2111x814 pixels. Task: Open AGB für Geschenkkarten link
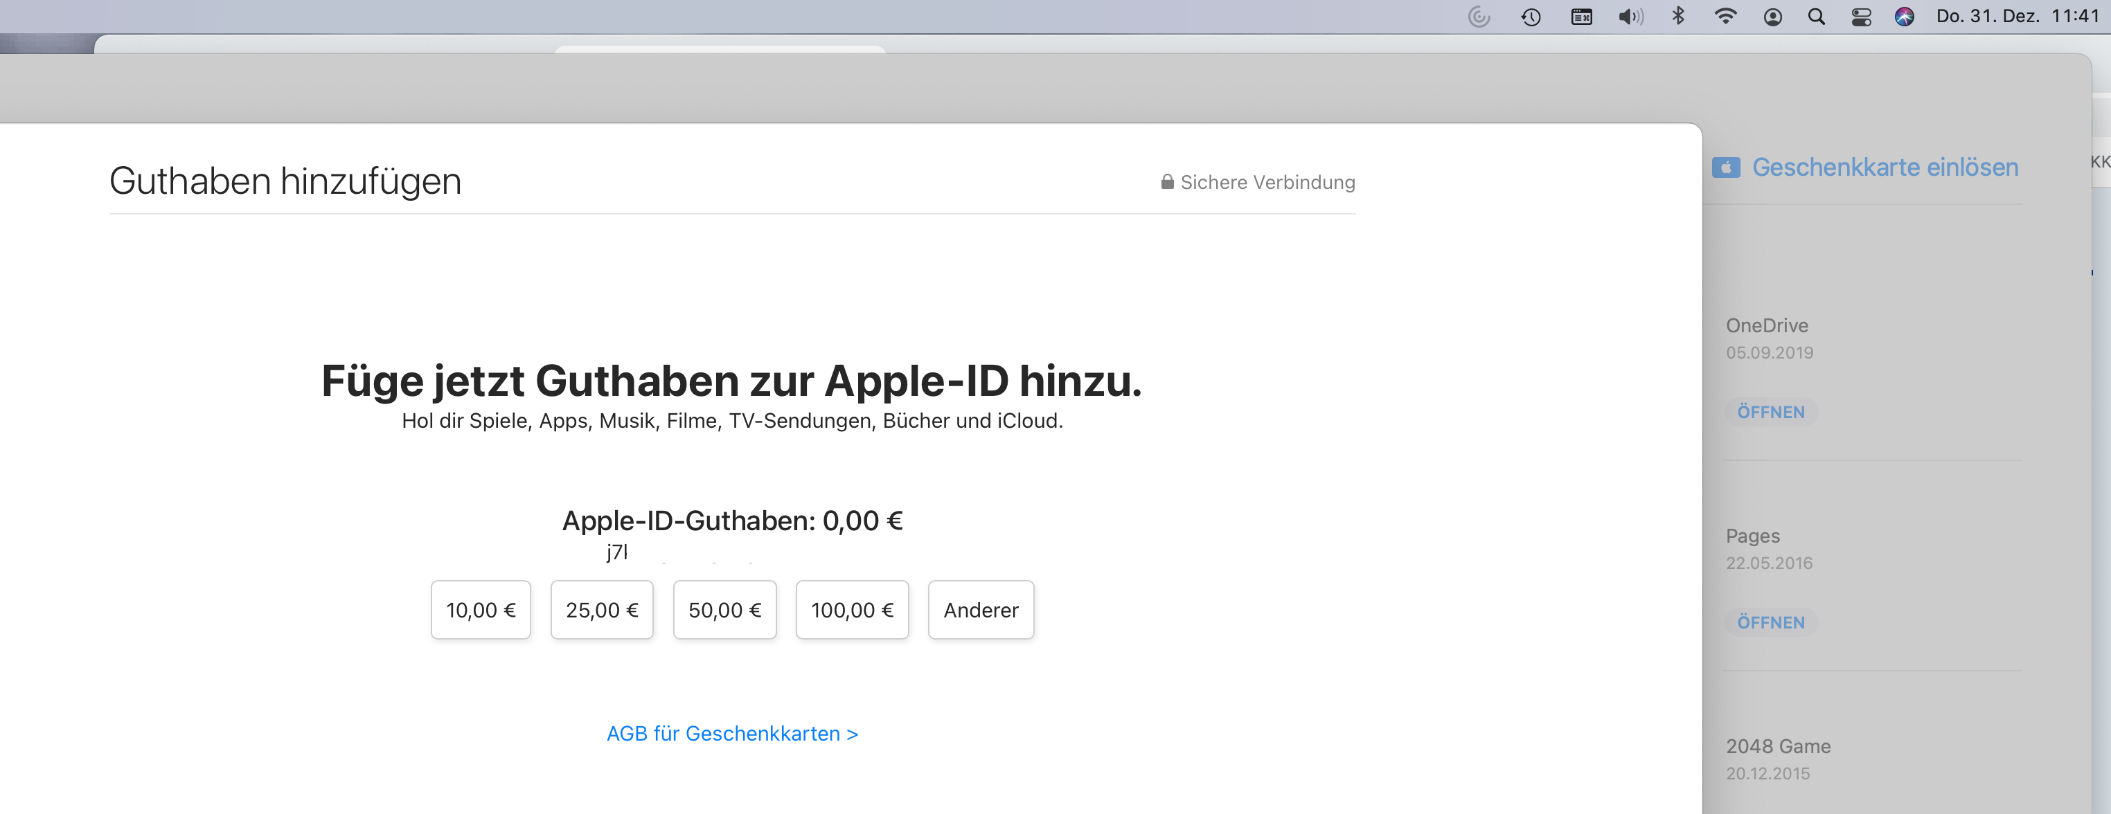tap(732, 734)
